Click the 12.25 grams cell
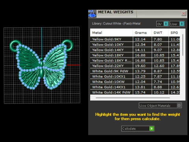 coord(142,77)
